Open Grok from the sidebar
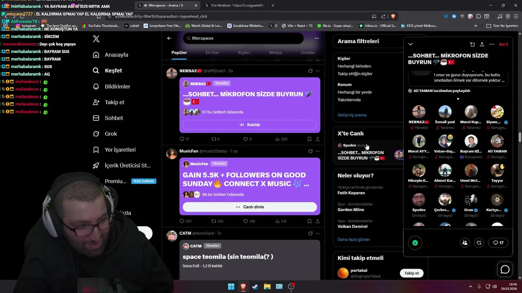Viewport: 522px width, 293px height. pos(105,133)
